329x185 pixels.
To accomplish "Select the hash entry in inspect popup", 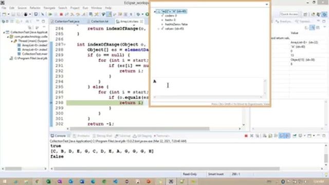I will [x=169, y=20].
